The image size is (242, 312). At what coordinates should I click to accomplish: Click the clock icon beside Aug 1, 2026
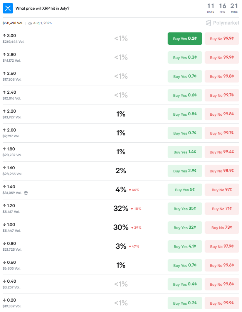pyautogui.click(x=30, y=24)
